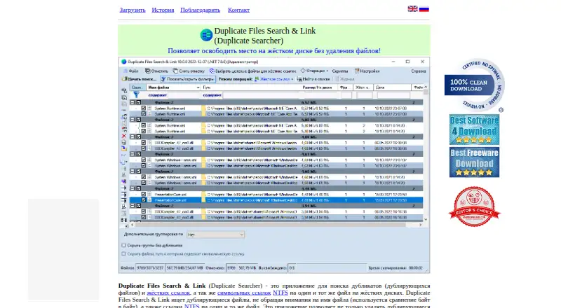
Task: Click the small info icon near badge
Action: pyautogui.click(x=501, y=110)
